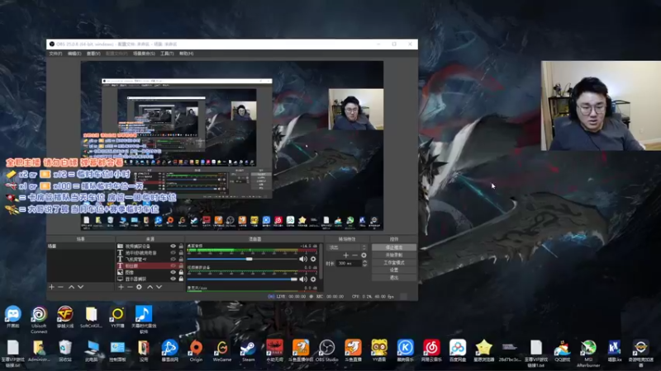Open the NetEase Cloud Music red icon
Image resolution: width=661 pixels, height=371 pixels.
click(431, 351)
